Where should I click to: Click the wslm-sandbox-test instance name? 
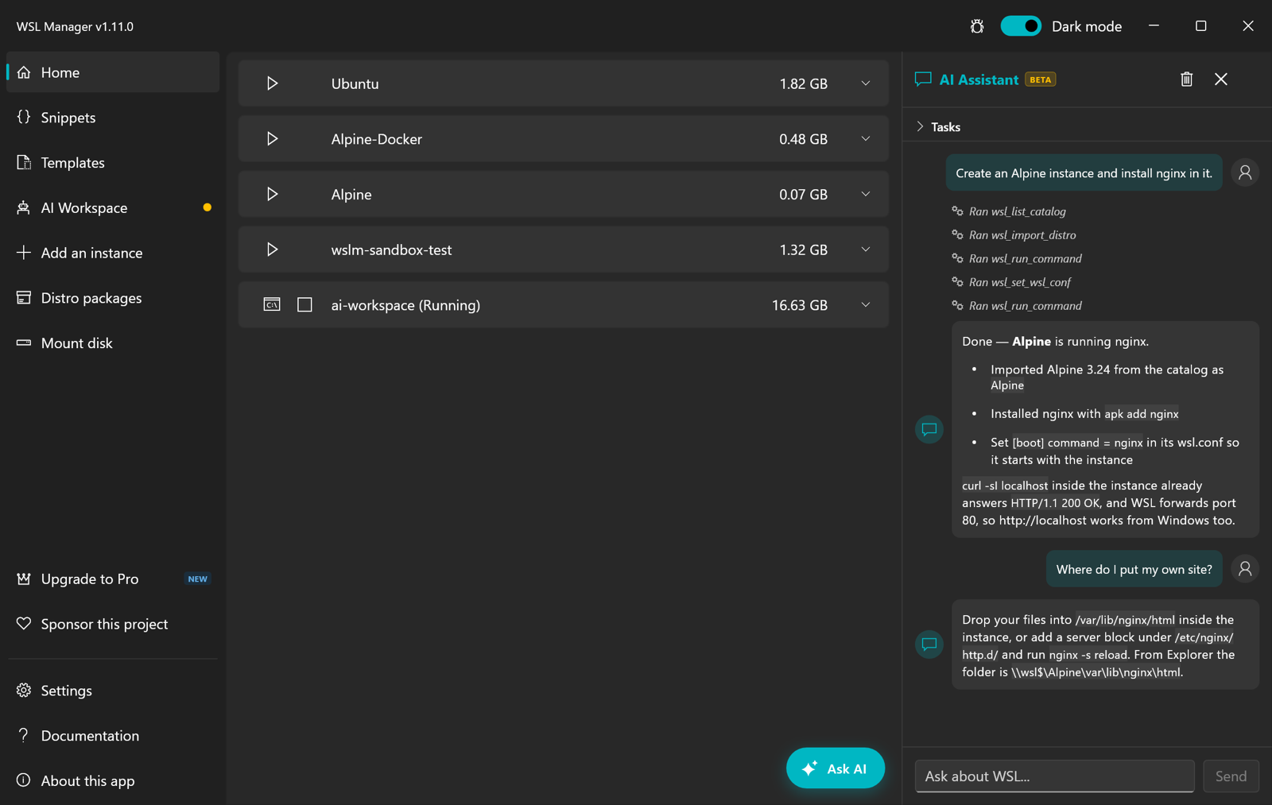point(391,250)
